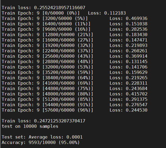Viewport: 166px width, 148px height.
Task: Click the line showing 32000/60000 (53%)
Action: click(74, 67)
